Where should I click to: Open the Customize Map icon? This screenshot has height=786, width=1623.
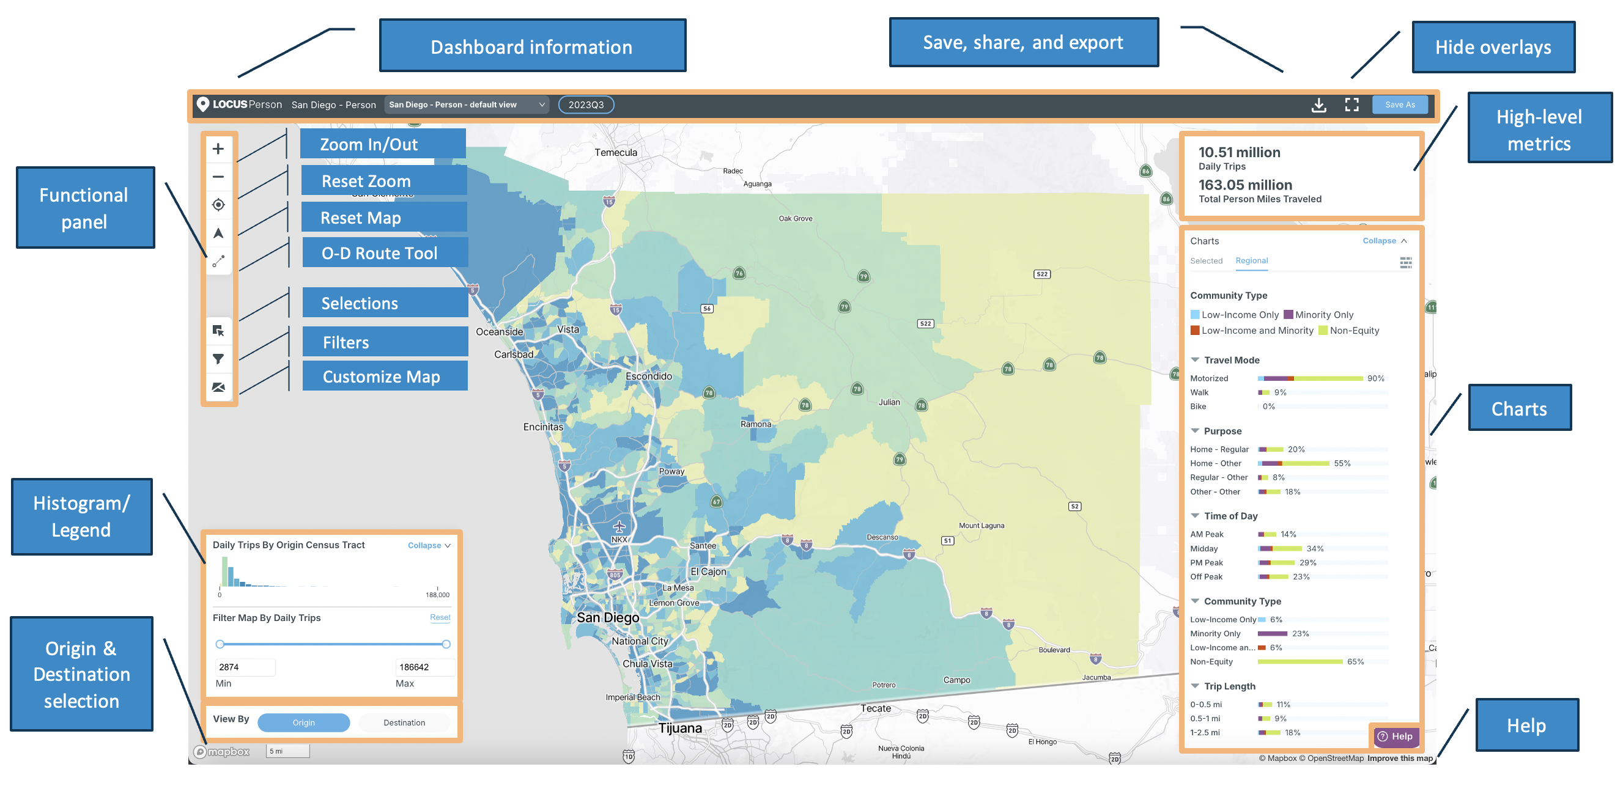[218, 387]
